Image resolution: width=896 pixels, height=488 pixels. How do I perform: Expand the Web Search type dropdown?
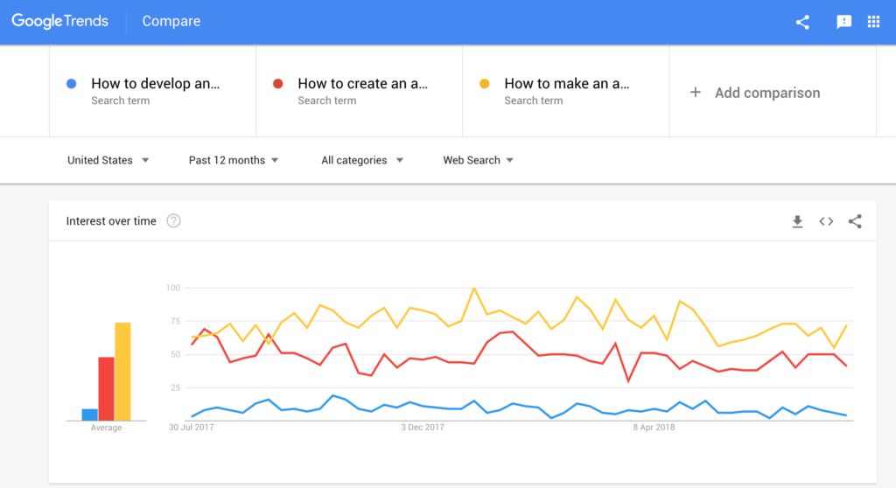tap(478, 160)
